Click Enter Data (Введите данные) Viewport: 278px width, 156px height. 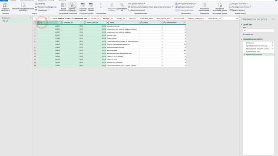237,10
